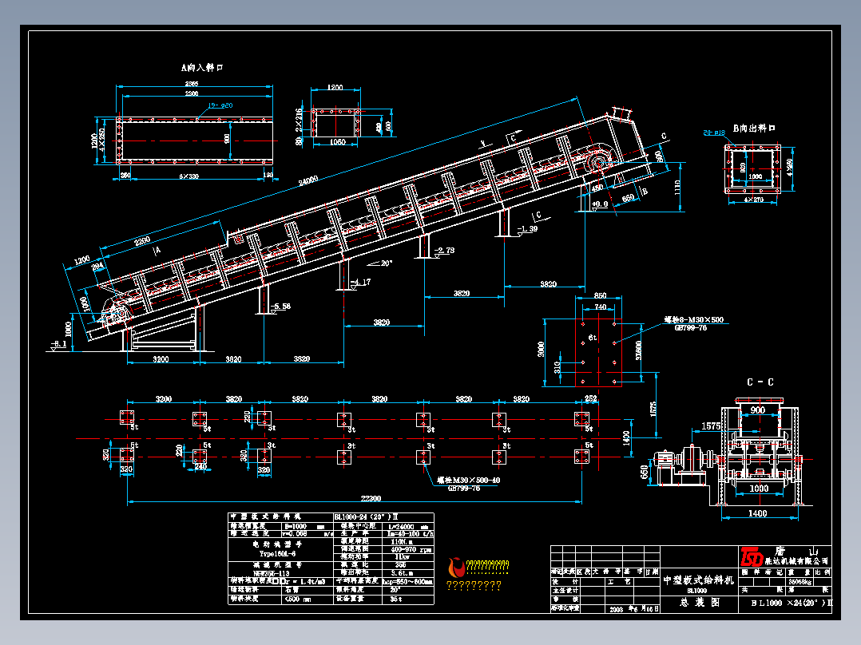Select the "20-φ18" hole annotation
The image size is (861, 645).
tap(714, 133)
